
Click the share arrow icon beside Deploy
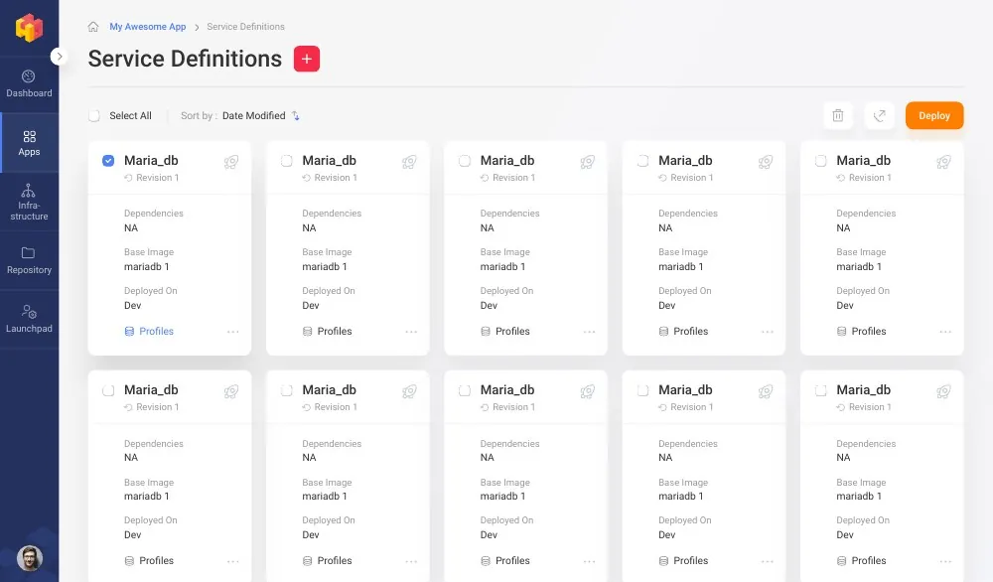[879, 116]
